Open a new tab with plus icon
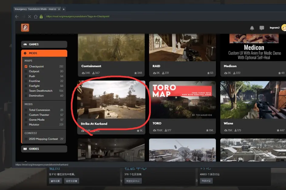This screenshot has height=190, width=286. (64, 9)
